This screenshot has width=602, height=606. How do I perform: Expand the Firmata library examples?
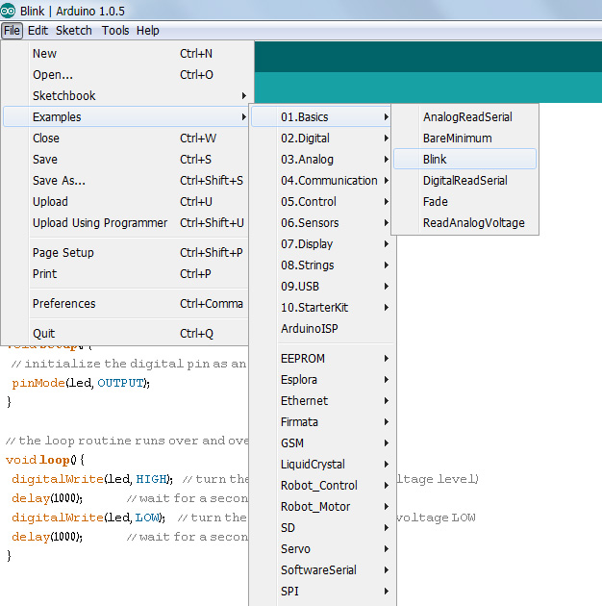[x=321, y=422]
